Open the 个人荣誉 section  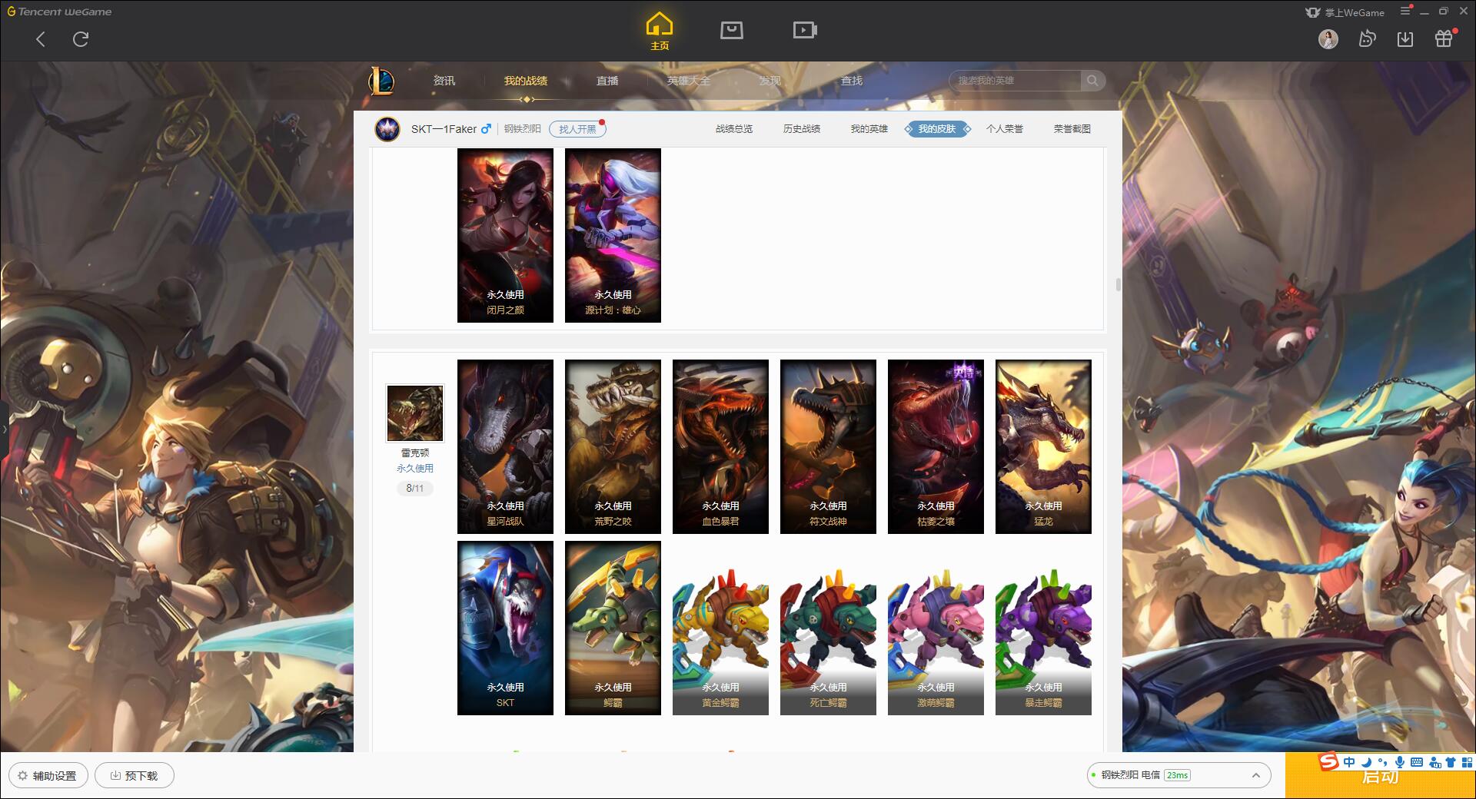click(1005, 129)
